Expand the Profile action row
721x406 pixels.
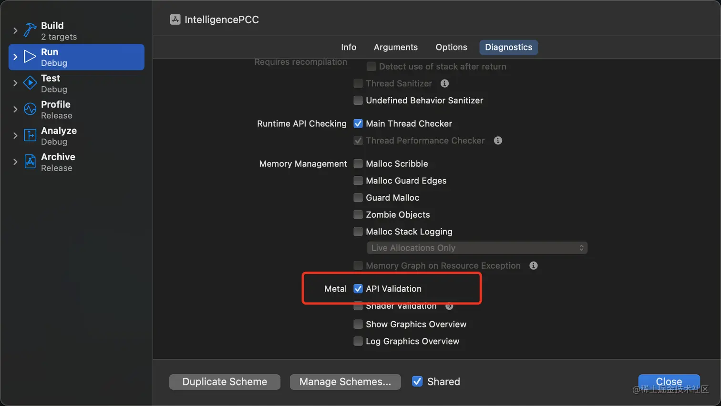[x=15, y=109]
